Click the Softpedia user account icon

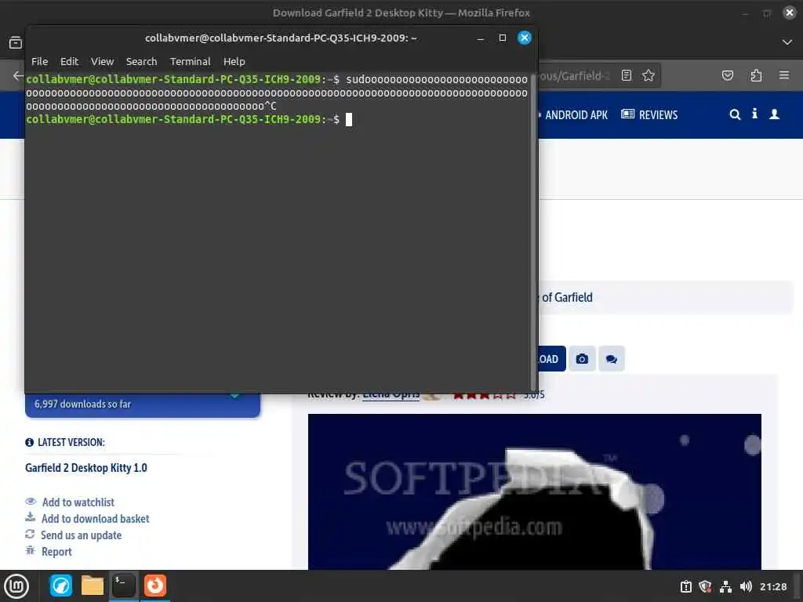(774, 114)
